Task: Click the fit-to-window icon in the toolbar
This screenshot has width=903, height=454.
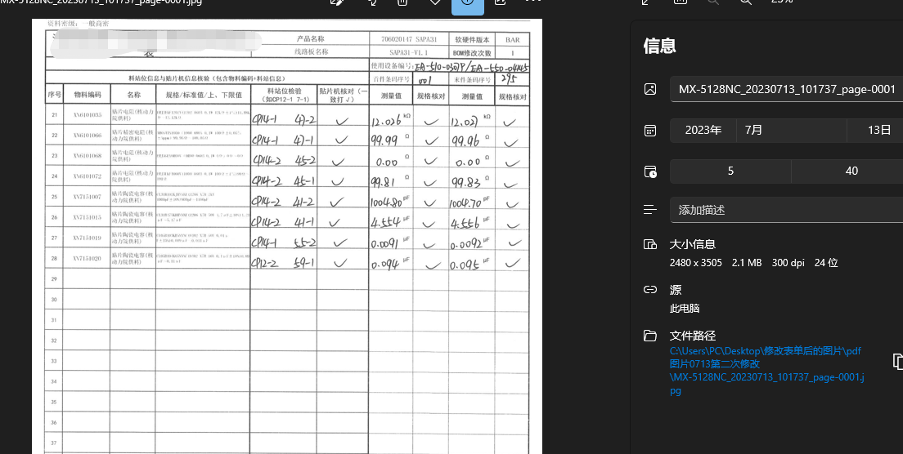Action: click(x=680, y=2)
